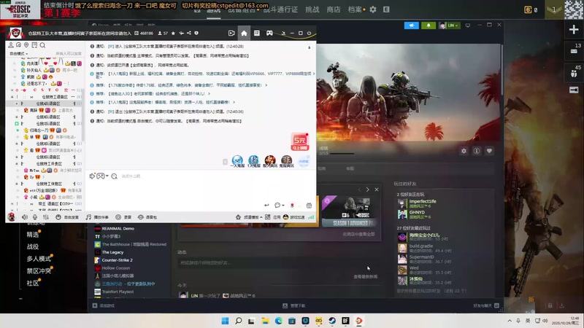This screenshot has height=328, width=584.
Task: Open Steam notifications bell
Action: click(x=429, y=26)
